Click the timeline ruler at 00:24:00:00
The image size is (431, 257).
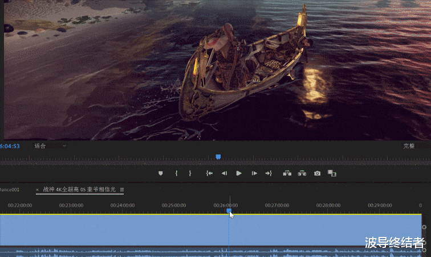(x=123, y=205)
